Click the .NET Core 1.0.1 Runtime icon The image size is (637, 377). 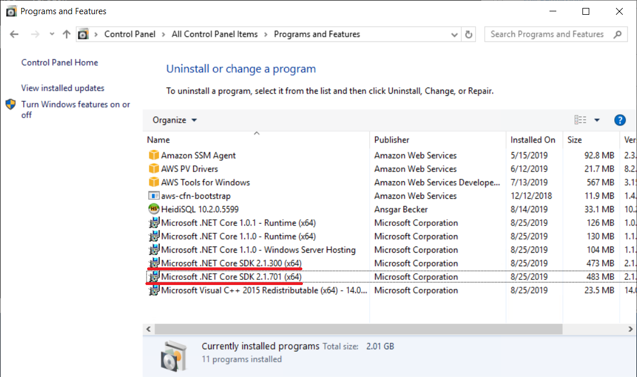[153, 223]
